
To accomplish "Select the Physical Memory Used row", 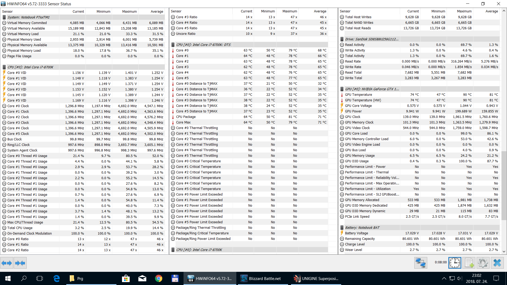I will 83,39.
